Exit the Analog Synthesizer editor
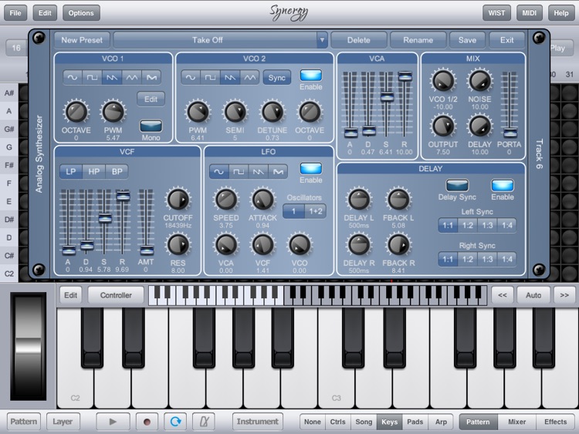The width and height of the screenshot is (579, 434). (506, 40)
